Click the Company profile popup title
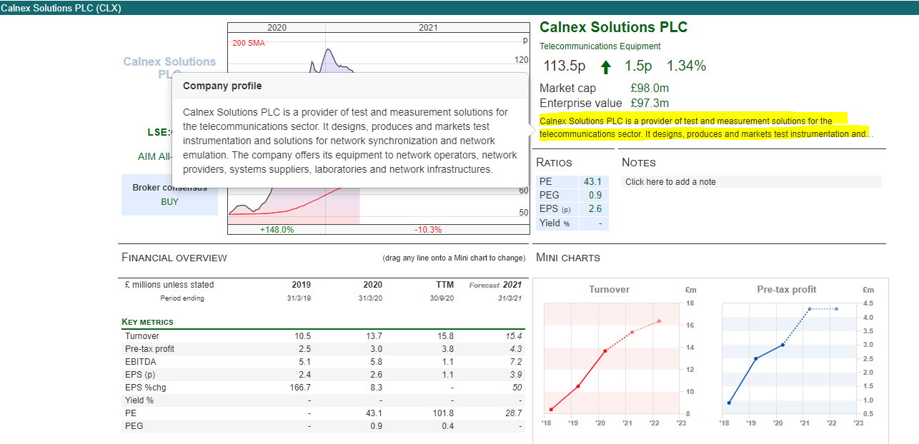Viewport: 919px width, 444px height. pos(222,86)
